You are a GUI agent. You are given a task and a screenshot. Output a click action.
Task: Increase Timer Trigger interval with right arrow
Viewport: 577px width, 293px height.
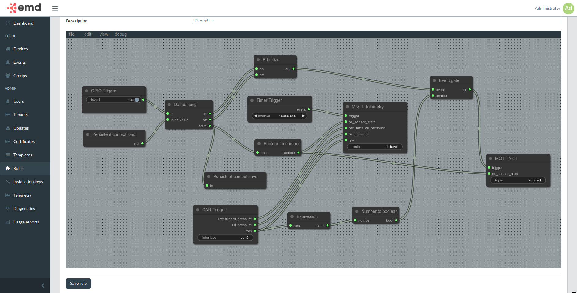point(303,116)
